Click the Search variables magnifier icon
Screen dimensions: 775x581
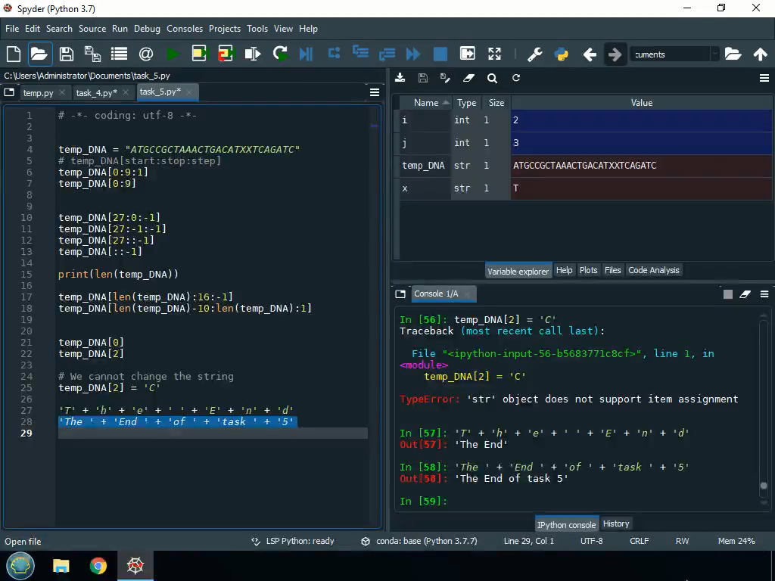(492, 78)
